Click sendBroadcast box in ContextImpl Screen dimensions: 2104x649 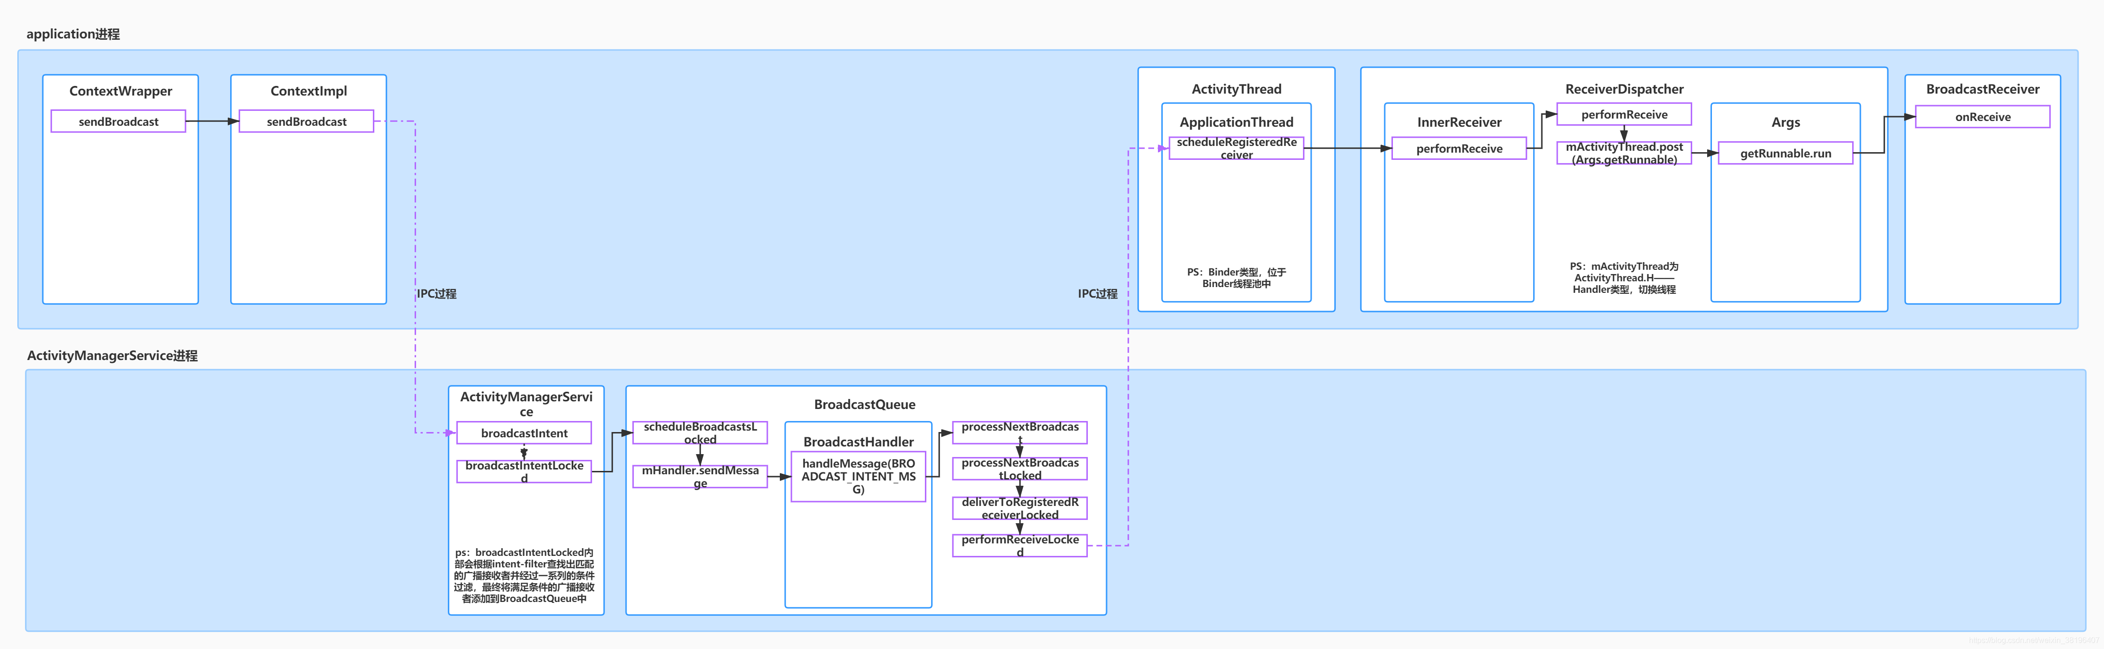tap(306, 121)
